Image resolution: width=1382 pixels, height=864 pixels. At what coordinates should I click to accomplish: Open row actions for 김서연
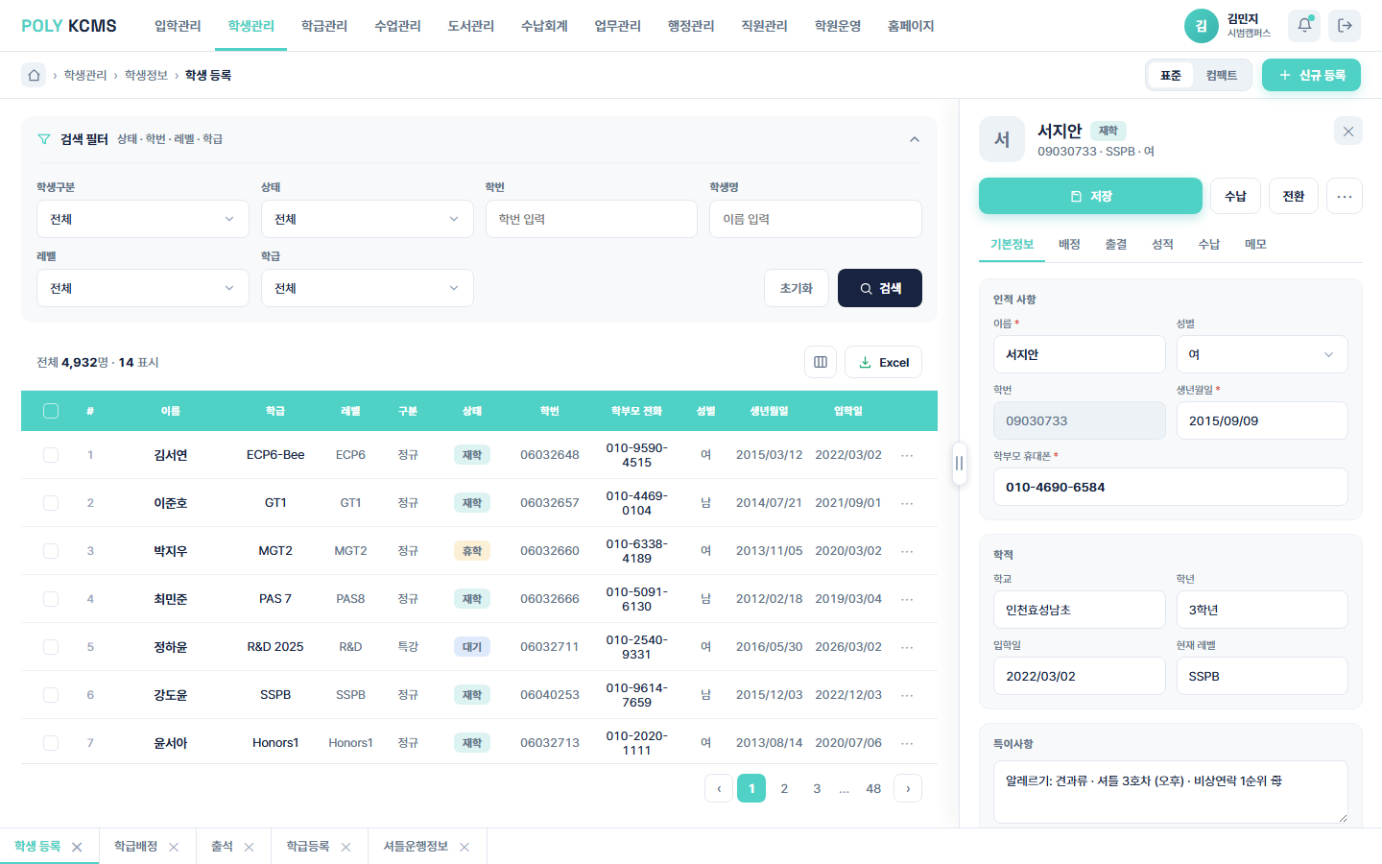click(x=907, y=455)
